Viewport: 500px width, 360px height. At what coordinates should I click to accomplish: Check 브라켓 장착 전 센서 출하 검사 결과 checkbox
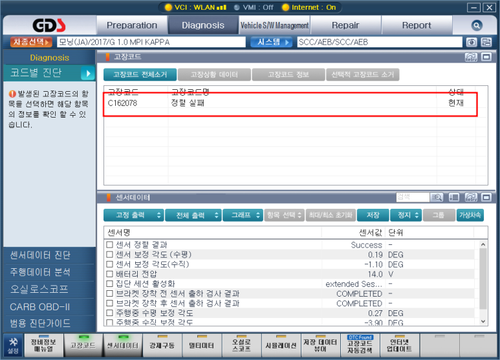pyautogui.click(x=110, y=293)
